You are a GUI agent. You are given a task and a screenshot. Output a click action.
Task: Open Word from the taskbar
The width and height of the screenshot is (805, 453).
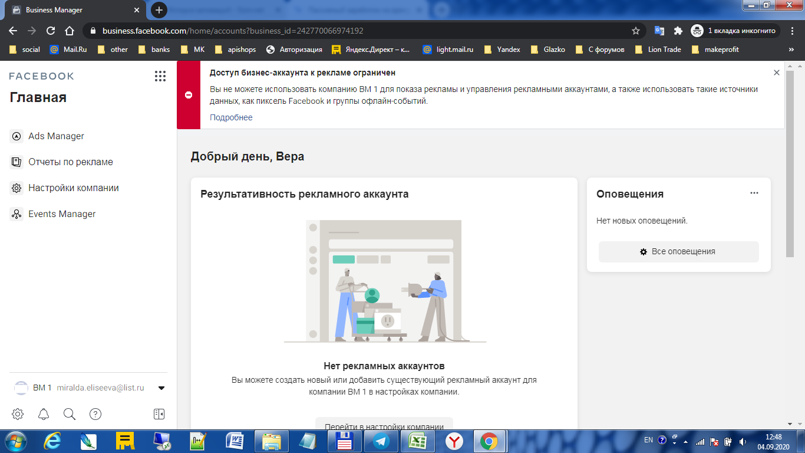pyautogui.click(x=235, y=441)
